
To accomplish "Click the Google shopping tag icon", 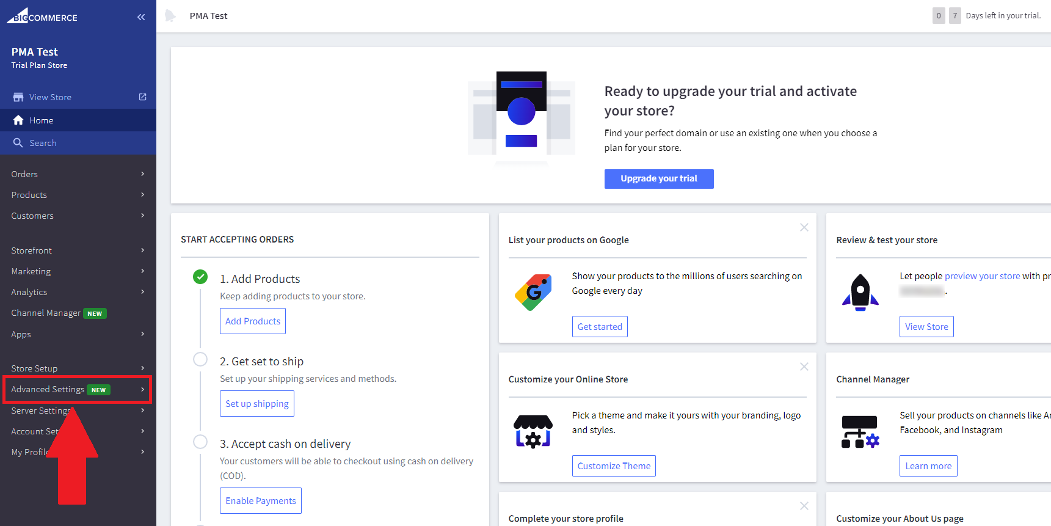I will [533, 292].
